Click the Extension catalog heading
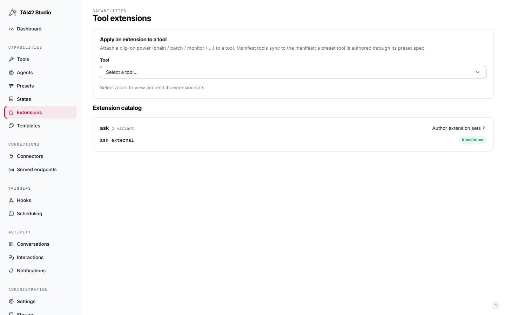This screenshot has height=315, width=505. coord(117,108)
